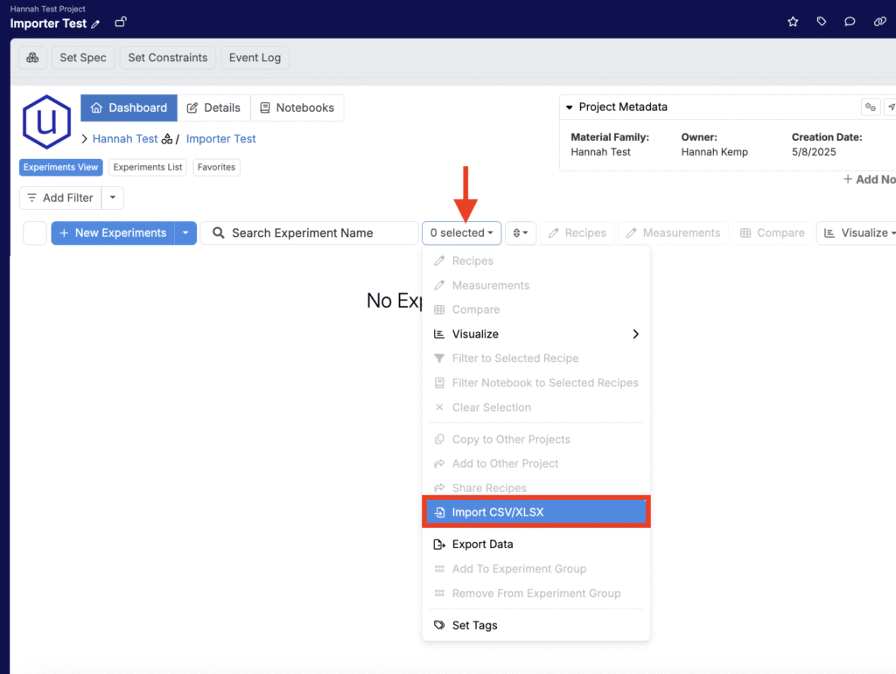Click the send arrow icon in Project Metadata
The width and height of the screenshot is (896, 674).
pos(890,108)
